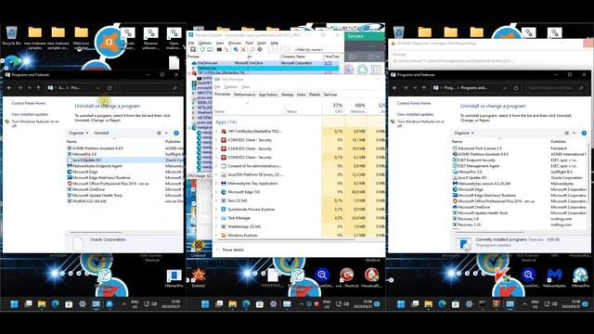
Task: Click the refresh icon in the Programs and Features window listing ESET
Action: click(516, 88)
